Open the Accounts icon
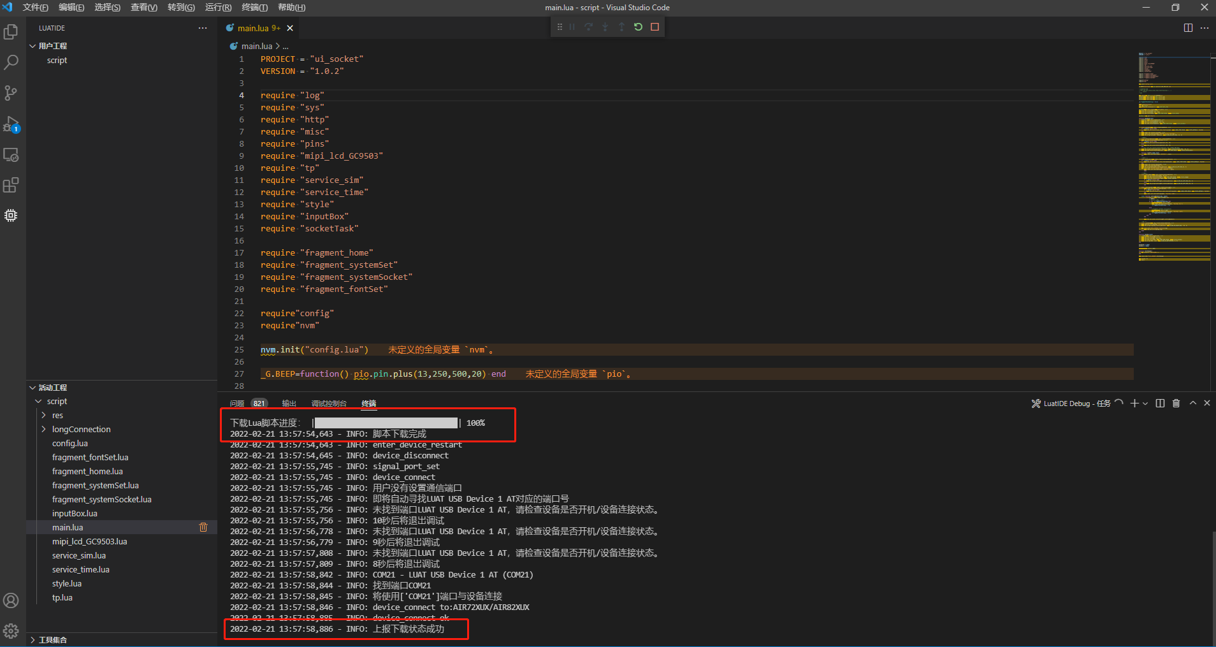The image size is (1216, 647). pyautogui.click(x=11, y=600)
